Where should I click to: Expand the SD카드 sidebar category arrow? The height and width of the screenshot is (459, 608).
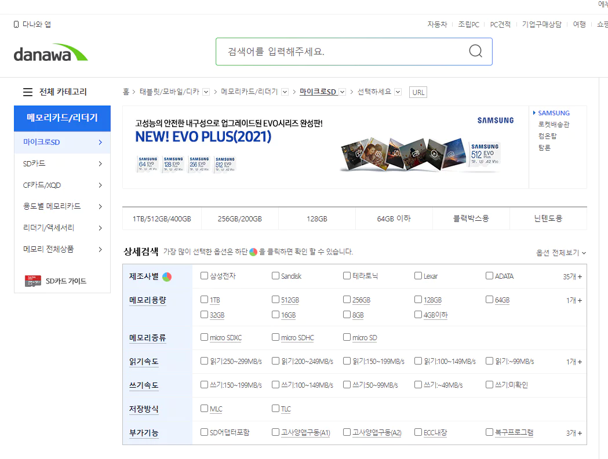pyautogui.click(x=100, y=163)
